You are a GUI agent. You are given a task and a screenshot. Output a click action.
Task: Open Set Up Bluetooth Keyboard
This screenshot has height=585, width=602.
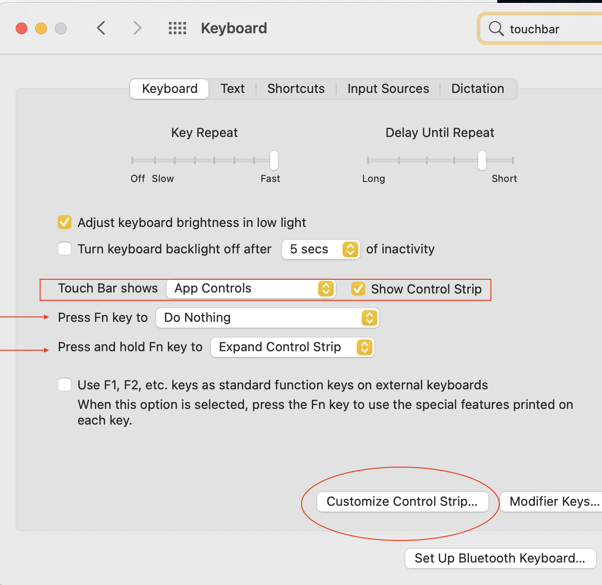click(x=500, y=559)
